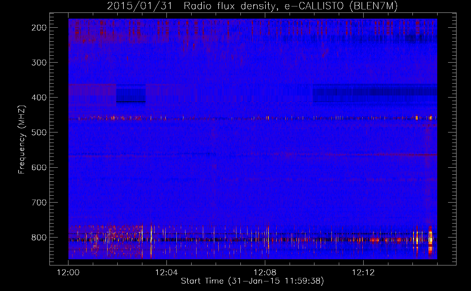Click the 'Start Time (31-Jan-15 11:59:38)' label
This screenshot has height=291, width=471.
tap(252, 281)
